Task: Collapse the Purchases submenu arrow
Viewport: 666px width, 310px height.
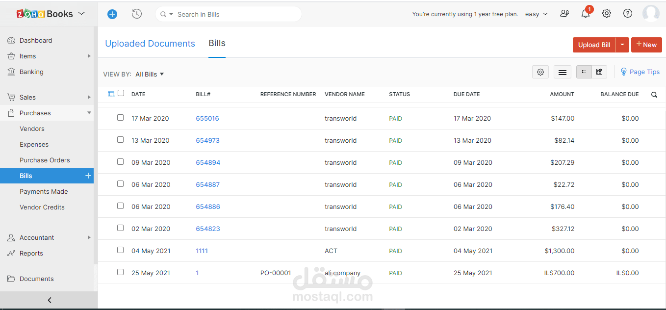Action: 89,113
